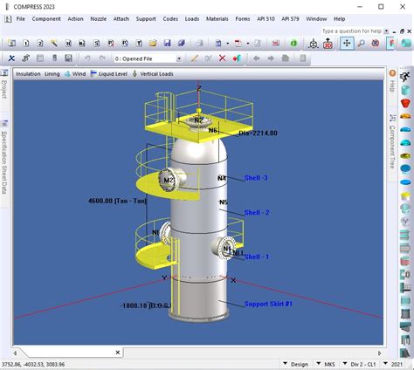414x370 pixels.
Task: Click the wireframe 3D view icon
Action: pyautogui.click(x=314, y=44)
